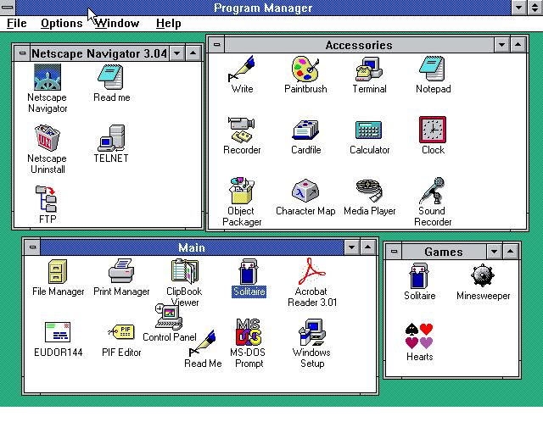Viewport: 543px width, 422px height.
Task: Select the Sound Recorder icon
Action: (x=432, y=192)
